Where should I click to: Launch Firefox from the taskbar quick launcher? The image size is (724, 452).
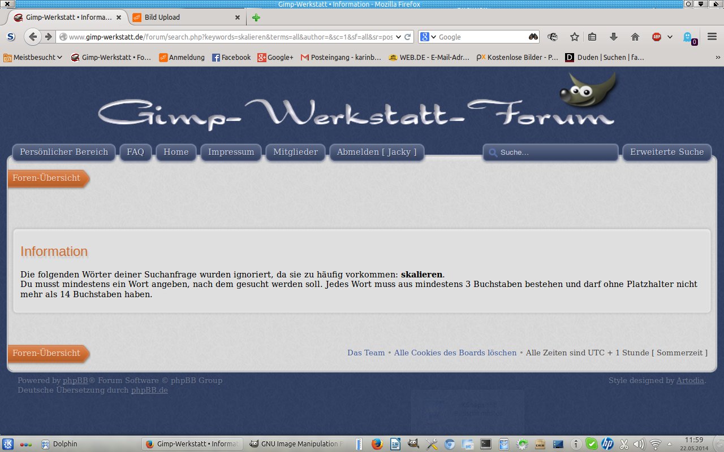pos(377,444)
